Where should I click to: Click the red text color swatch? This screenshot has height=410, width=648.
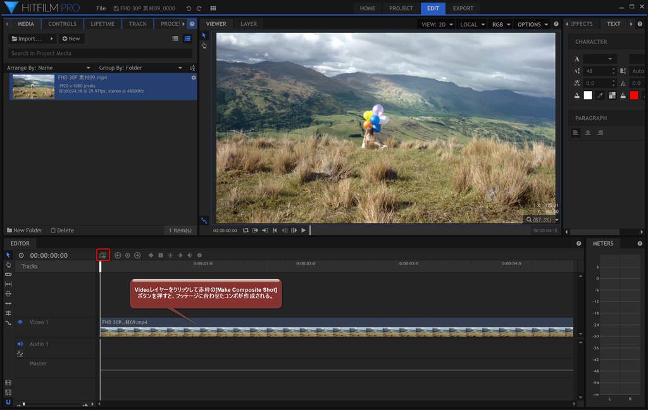633,95
